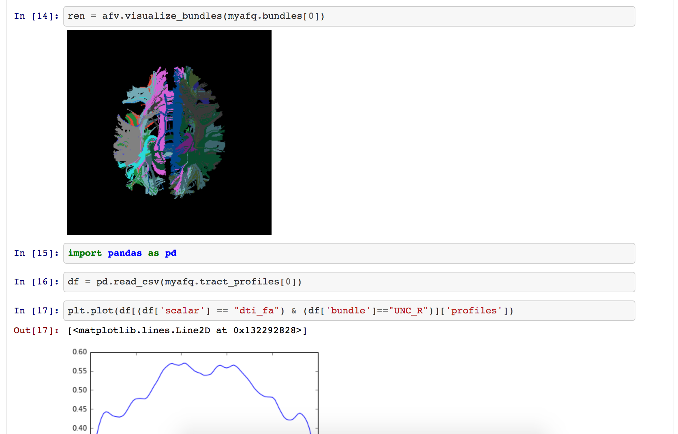Click the In [17] cell prompt
This screenshot has height=434, width=678.
click(x=36, y=310)
